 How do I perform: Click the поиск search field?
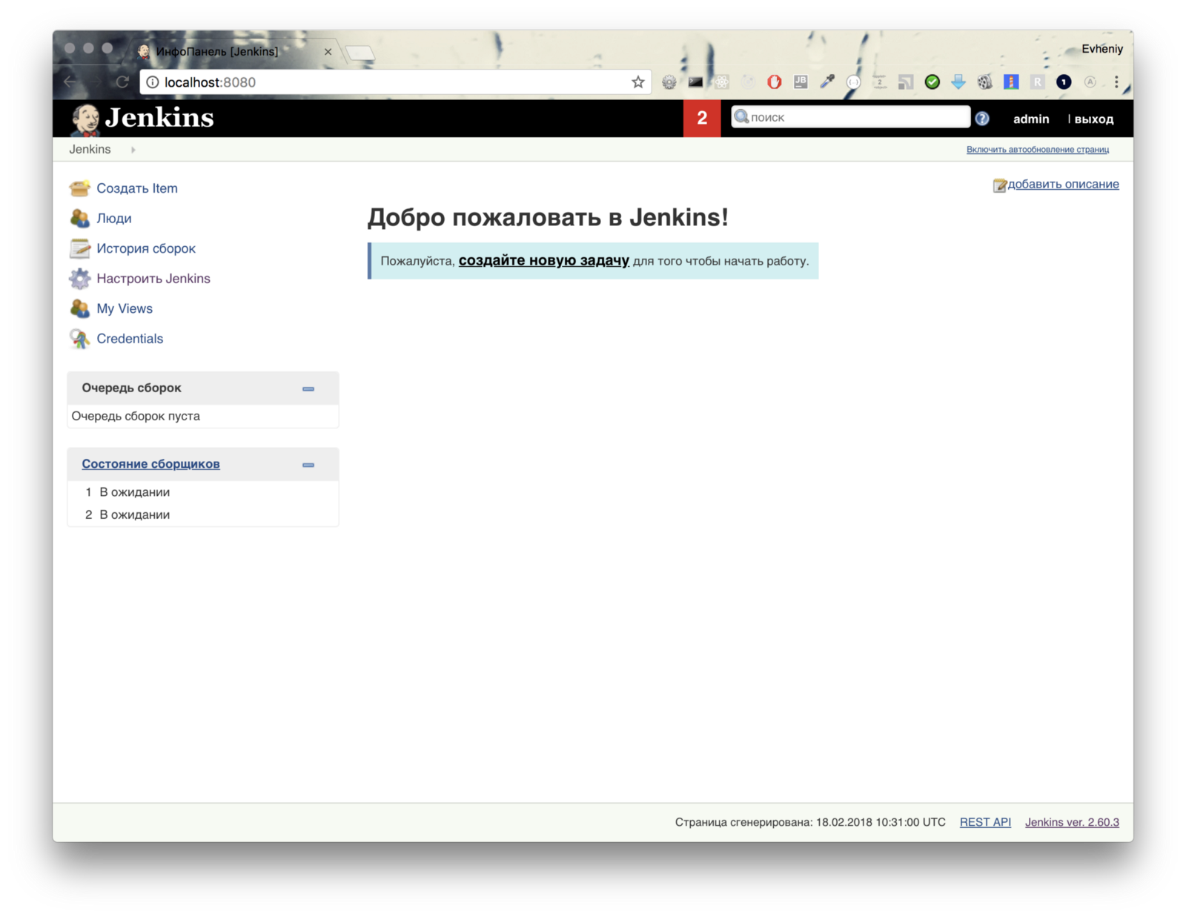pos(856,117)
